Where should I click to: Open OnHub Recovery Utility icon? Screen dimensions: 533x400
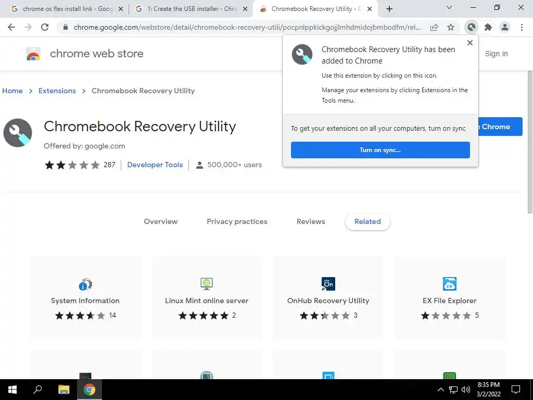pos(328,284)
